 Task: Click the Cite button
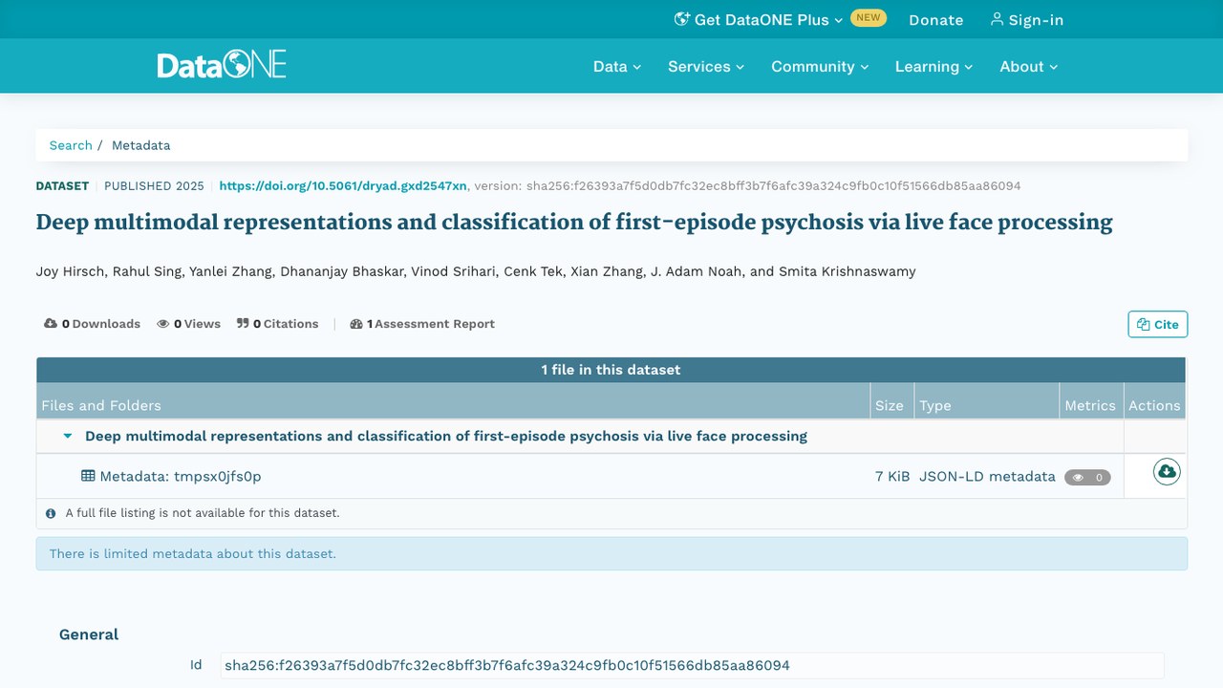point(1158,324)
